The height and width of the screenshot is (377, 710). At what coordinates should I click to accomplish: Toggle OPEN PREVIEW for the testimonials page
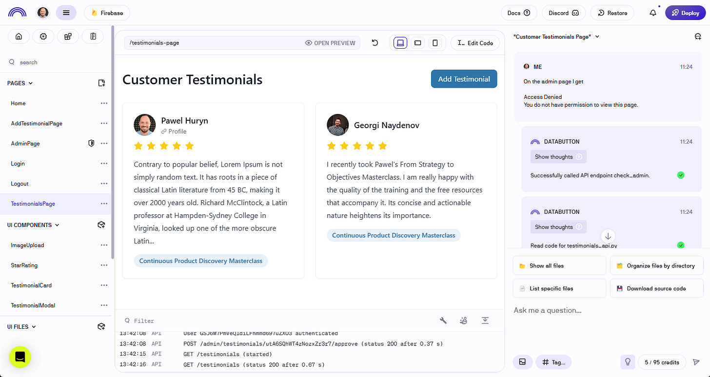point(330,43)
